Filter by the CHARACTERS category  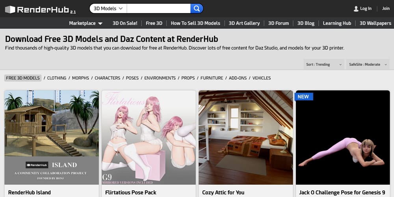coord(107,78)
